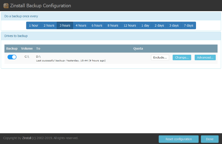Choose 6 hours backup frequency
This screenshot has height=144, width=222.
click(x=97, y=25)
